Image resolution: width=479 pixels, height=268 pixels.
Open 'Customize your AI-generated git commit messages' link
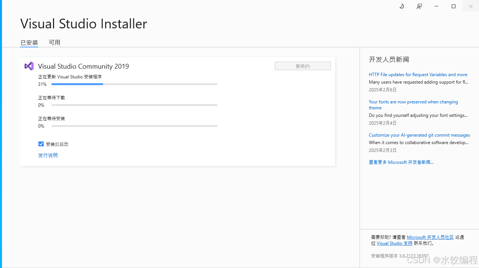click(419, 135)
